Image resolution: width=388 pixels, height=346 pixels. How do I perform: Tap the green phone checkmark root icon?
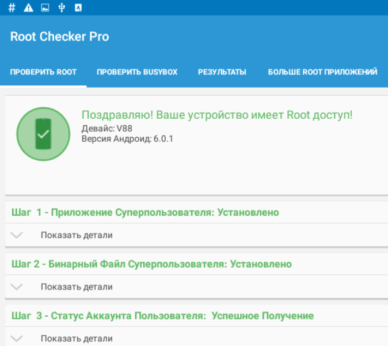(x=43, y=134)
